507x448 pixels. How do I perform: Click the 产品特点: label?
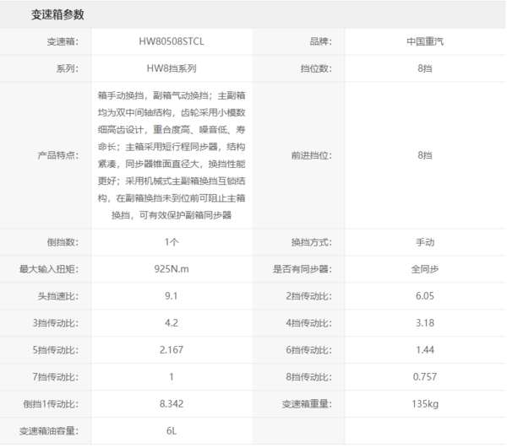pos(57,155)
